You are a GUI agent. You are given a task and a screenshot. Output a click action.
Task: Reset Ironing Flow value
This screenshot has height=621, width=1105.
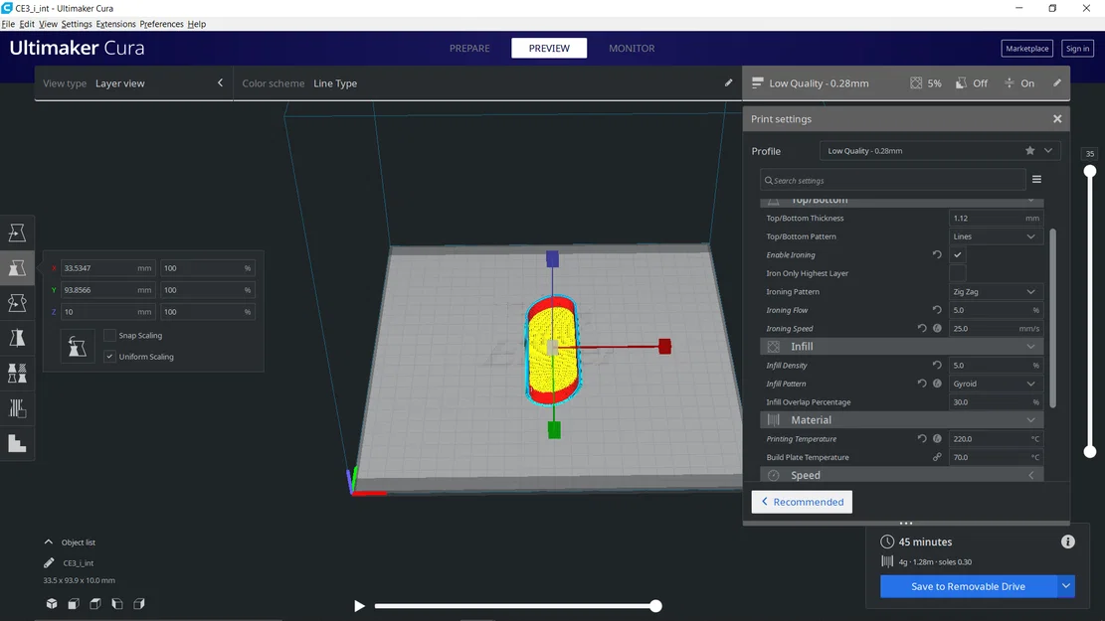point(937,310)
